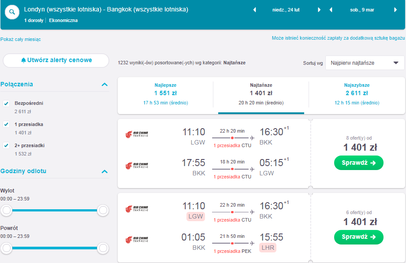The height and width of the screenshot is (263, 406).
Task: Click the Wylot slider left handle
Action: coord(7,210)
